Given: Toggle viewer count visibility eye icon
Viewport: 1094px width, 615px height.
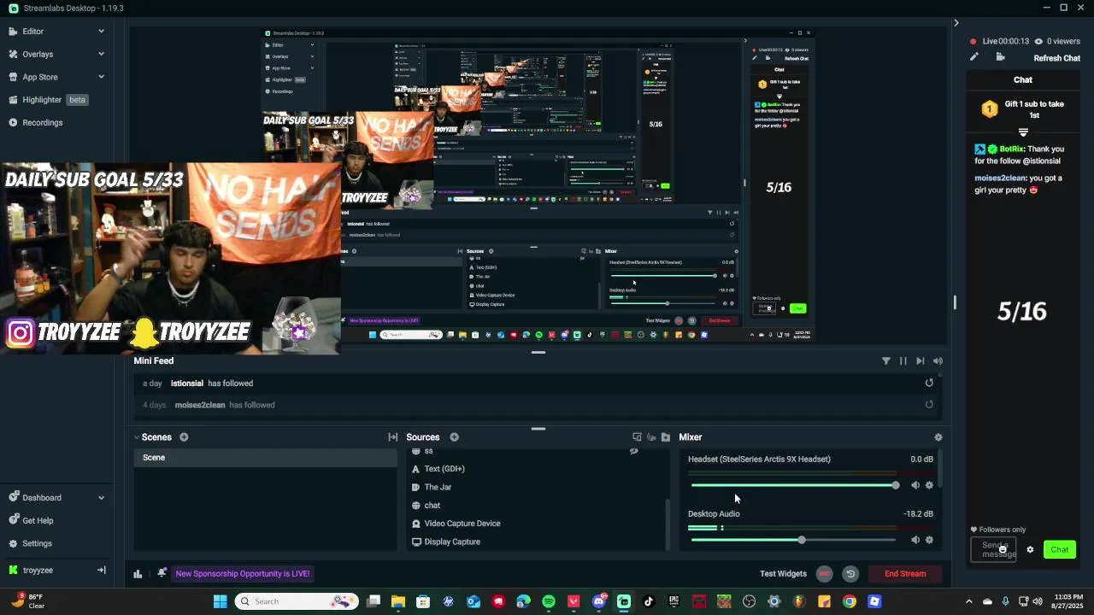Looking at the screenshot, I should [x=1038, y=41].
